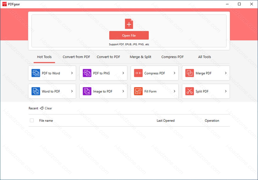Switch to the Convert from PDF tab

[x=76, y=57]
